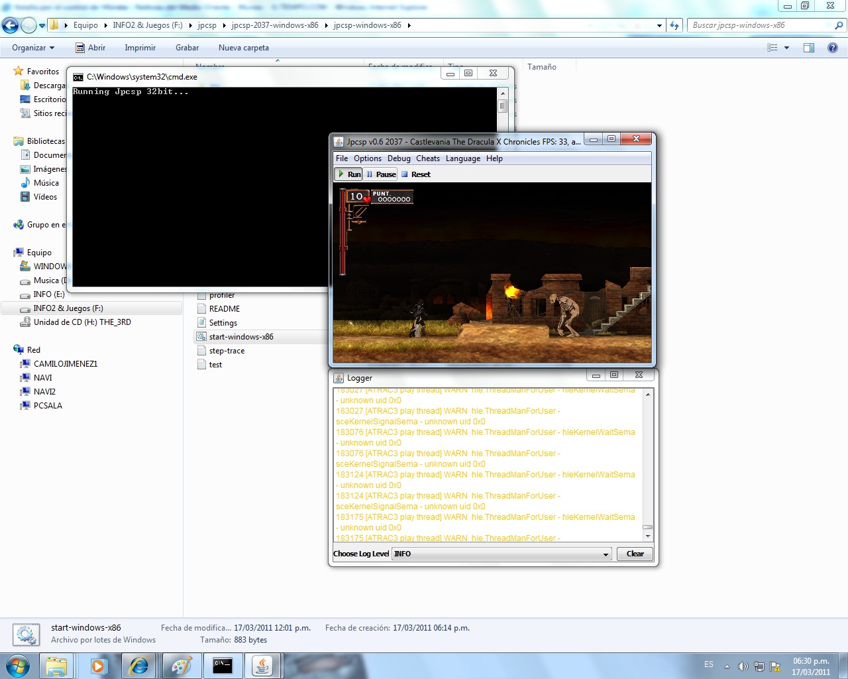
Task: Create a Nueva carpeta
Action: 244,48
